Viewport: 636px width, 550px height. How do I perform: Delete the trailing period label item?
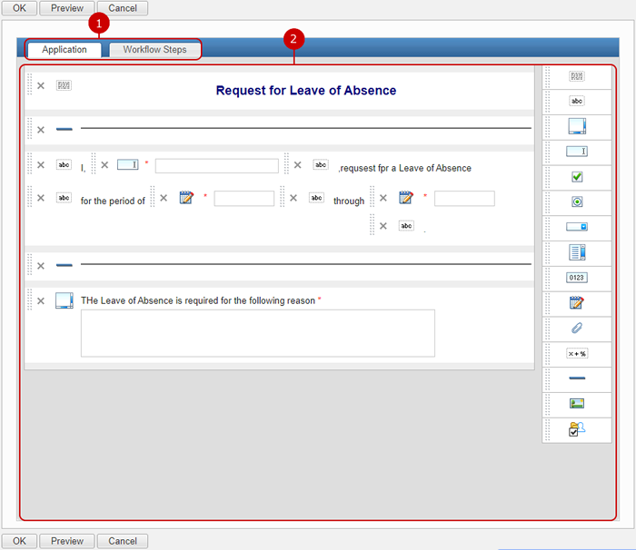coord(383,226)
